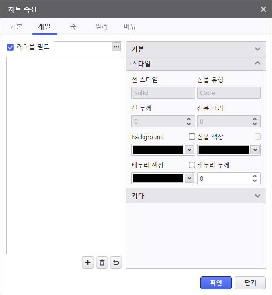This screenshot has width=272, height=295.
Task: Open the 심볼 유형 Circle combo box
Action: [x=229, y=93]
